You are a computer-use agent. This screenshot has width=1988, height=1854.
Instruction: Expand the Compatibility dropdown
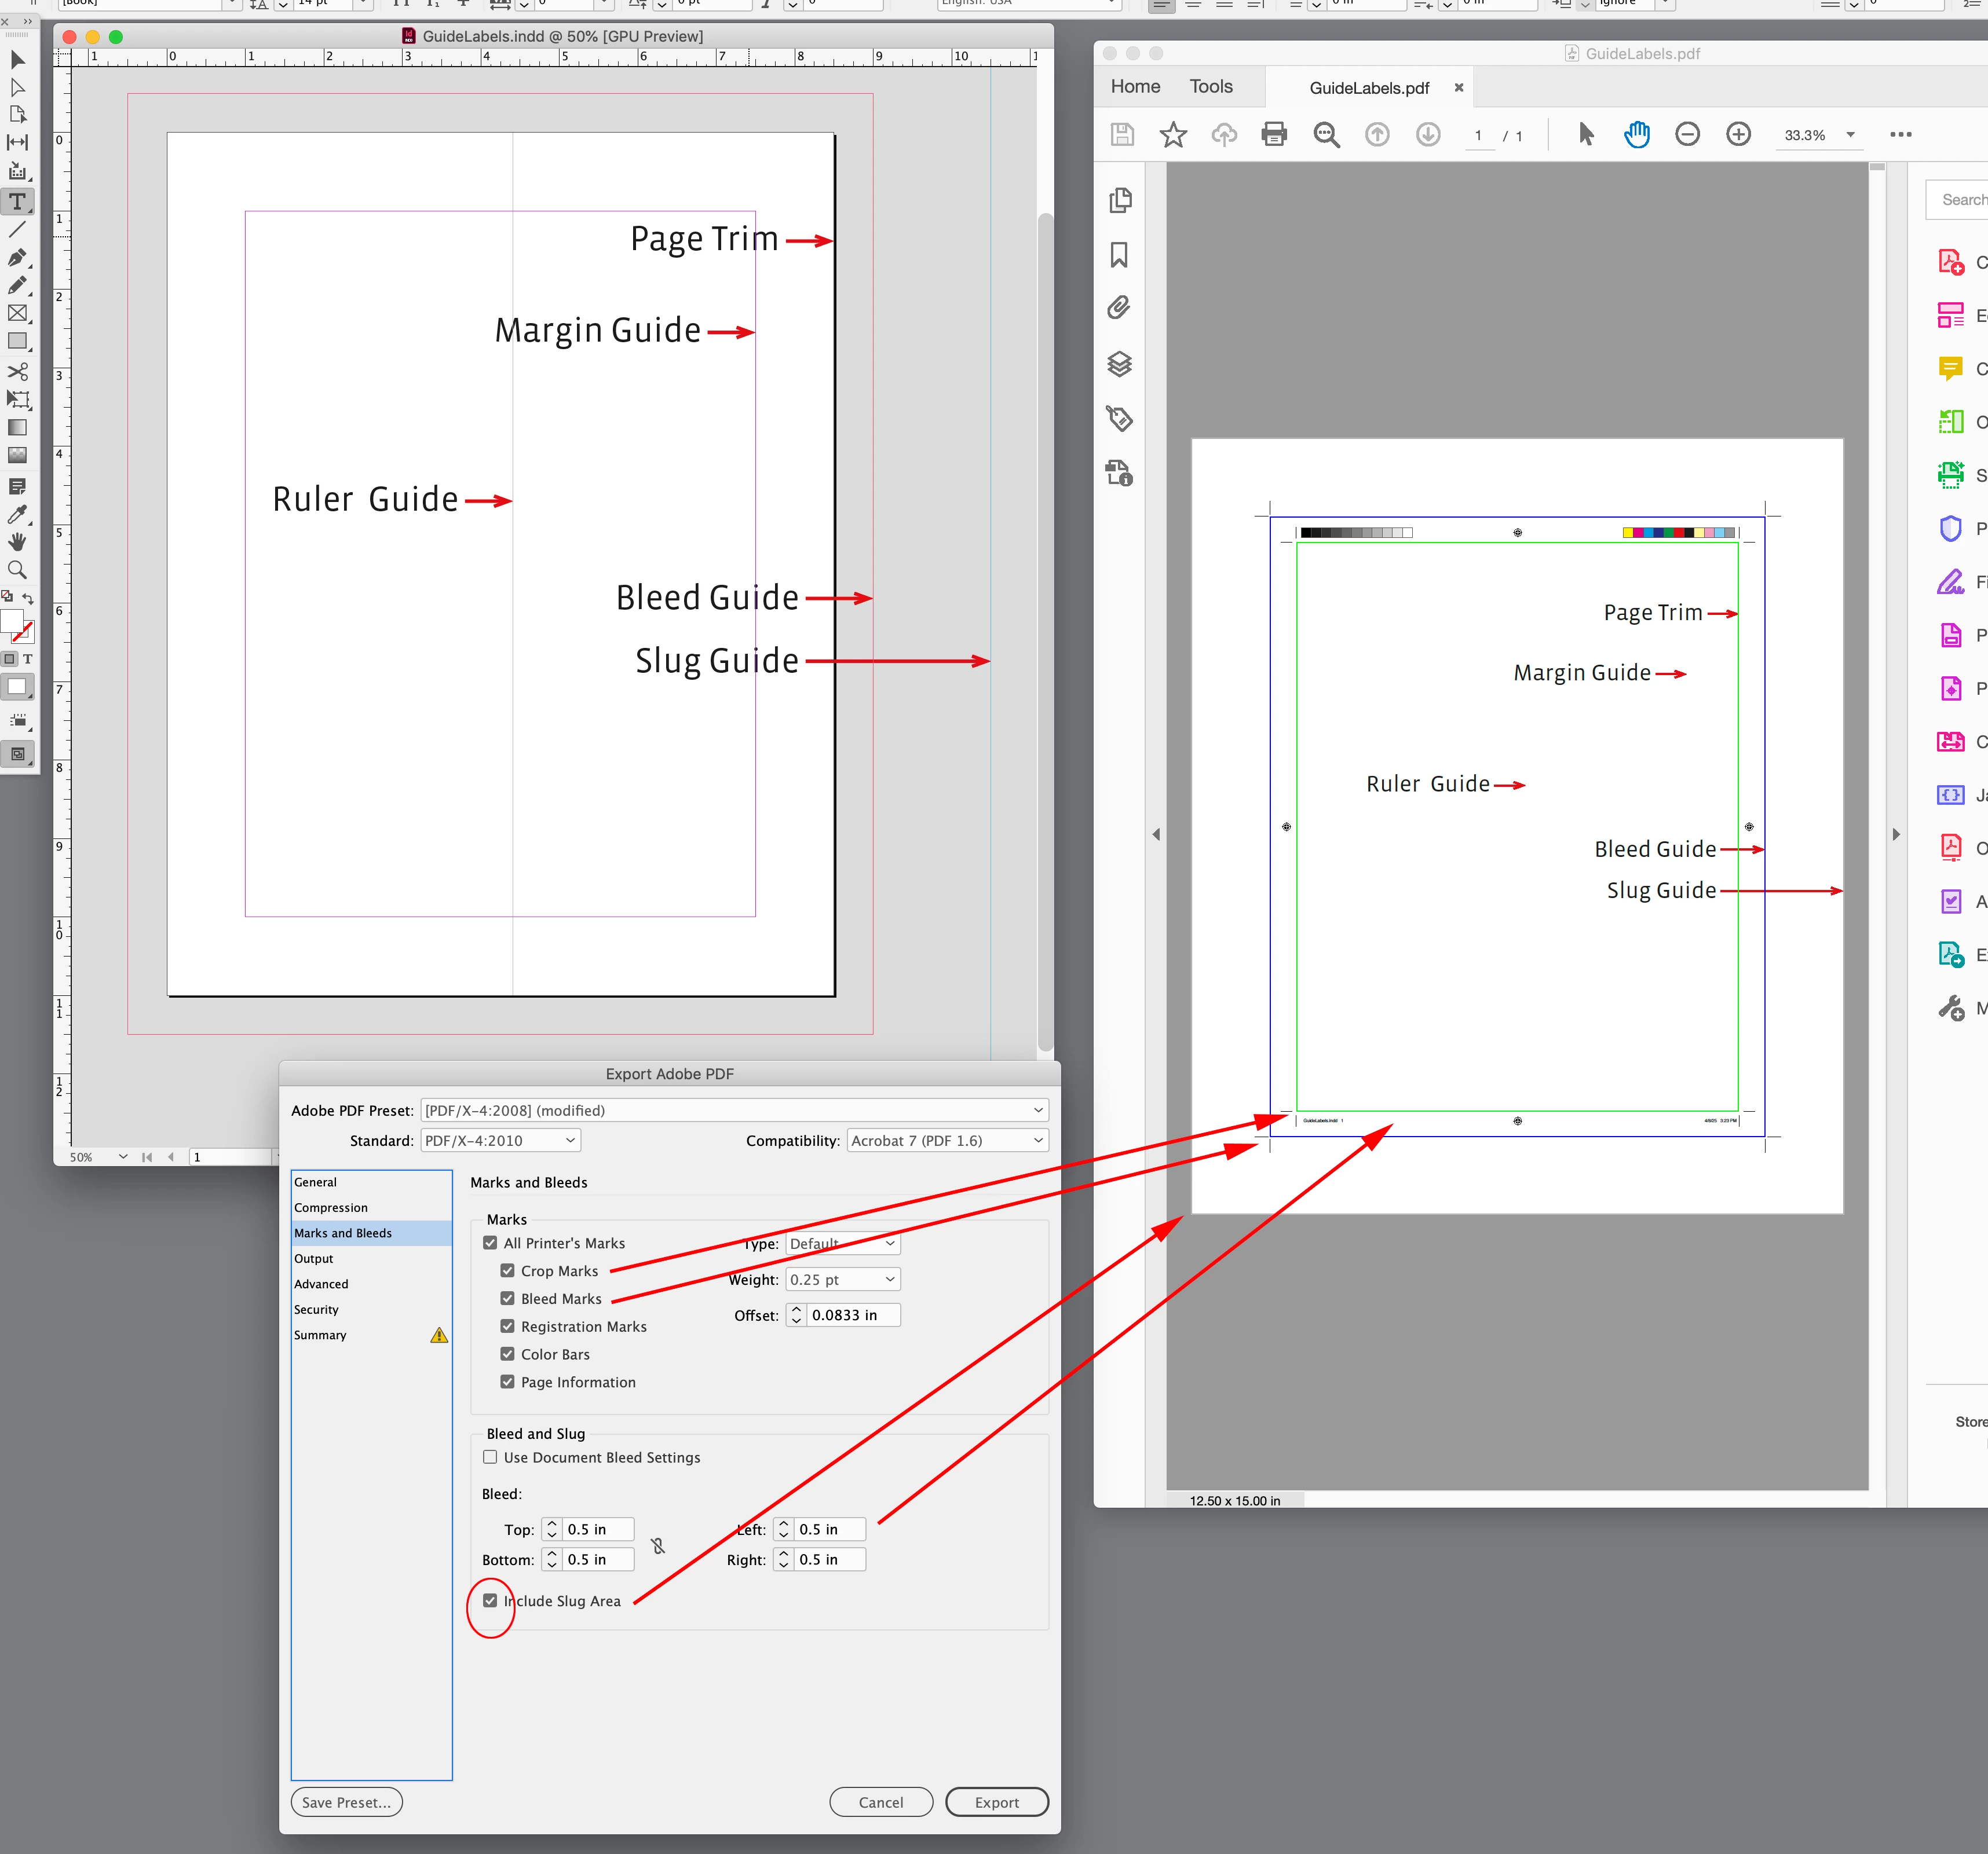pyautogui.click(x=946, y=1141)
